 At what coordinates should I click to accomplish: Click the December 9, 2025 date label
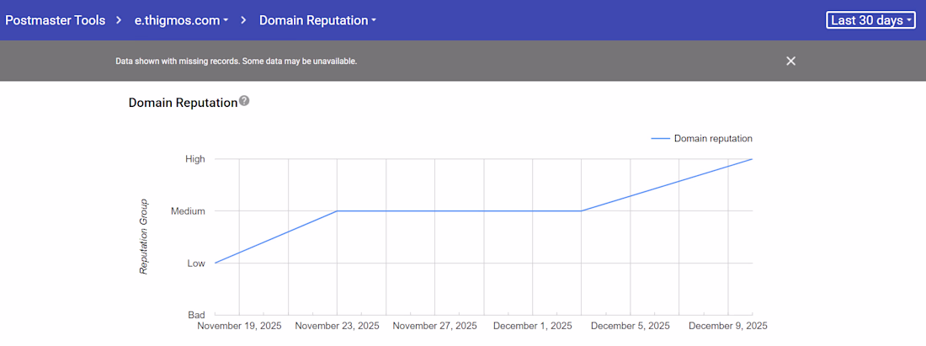pyautogui.click(x=727, y=326)
